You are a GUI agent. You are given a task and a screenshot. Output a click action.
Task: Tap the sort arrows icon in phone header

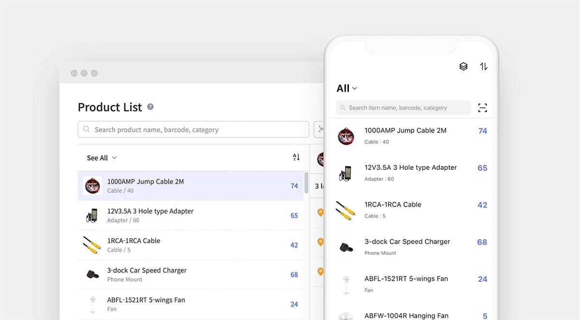point(483,67)
